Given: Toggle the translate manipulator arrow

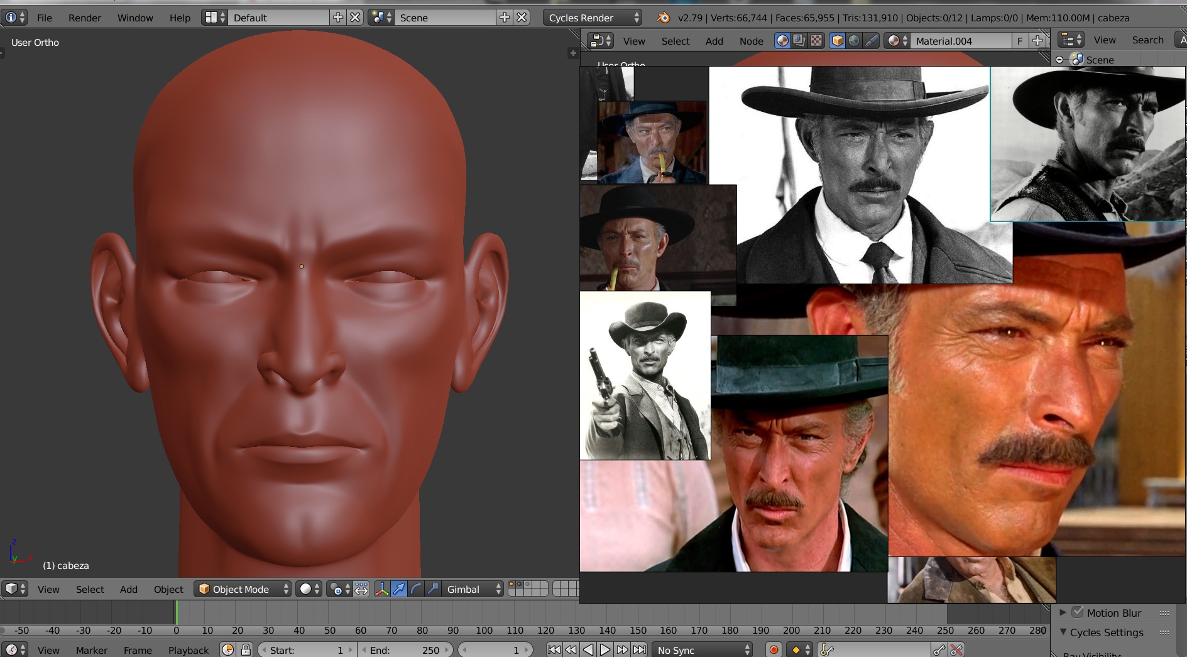Looking at the screenshot, I should (x=399, y=589).
